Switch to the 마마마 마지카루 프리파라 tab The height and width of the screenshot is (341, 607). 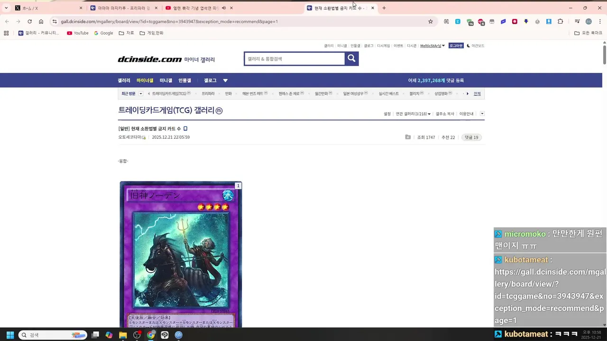tap(124, 8)
